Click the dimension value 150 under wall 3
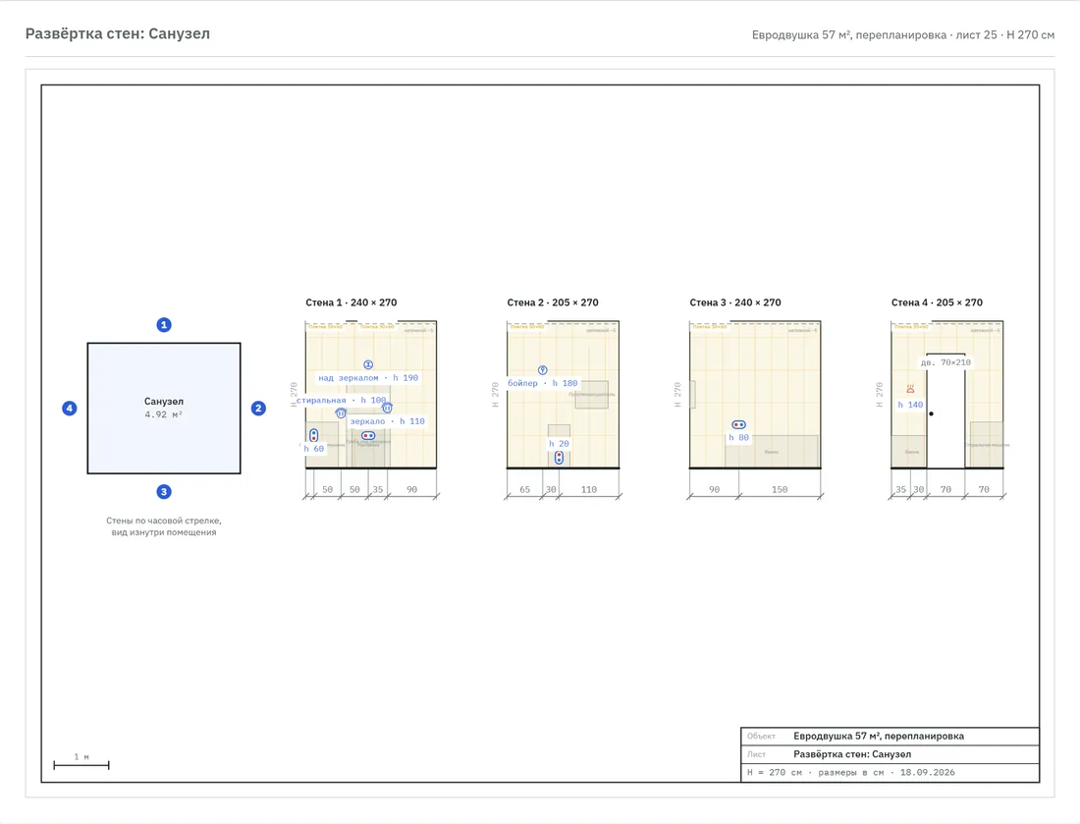The height and width of the screenshot is (824, 1080). (x=779, y=489)
